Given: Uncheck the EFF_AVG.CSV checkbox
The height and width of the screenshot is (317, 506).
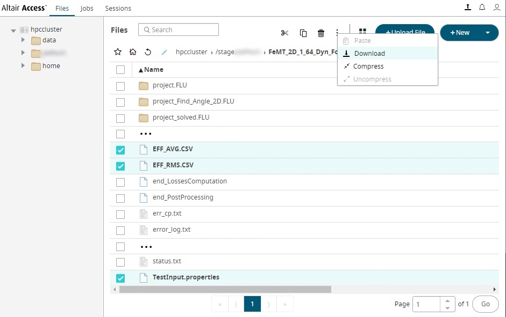Looking at the screenshot, I should pos(120,150).
